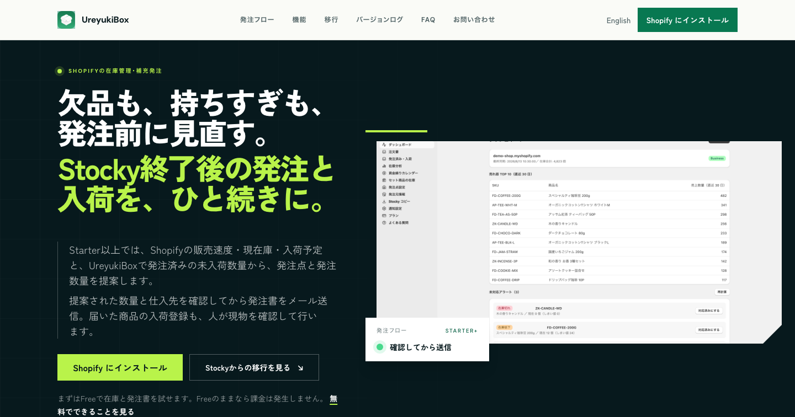This screenshot has width=795, height=417.
Task: Click the Stocky コピー download icon
Action: [x=384, y=202]
